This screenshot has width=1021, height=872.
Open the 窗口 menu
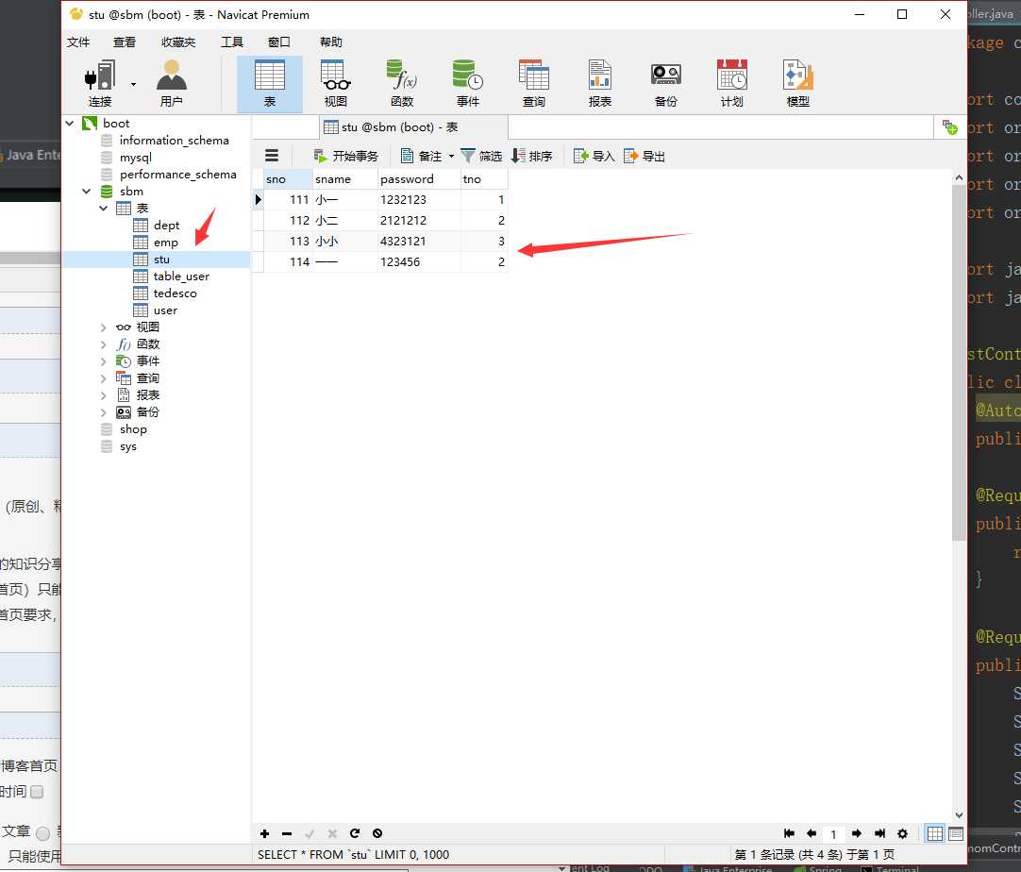pos(278,42)
